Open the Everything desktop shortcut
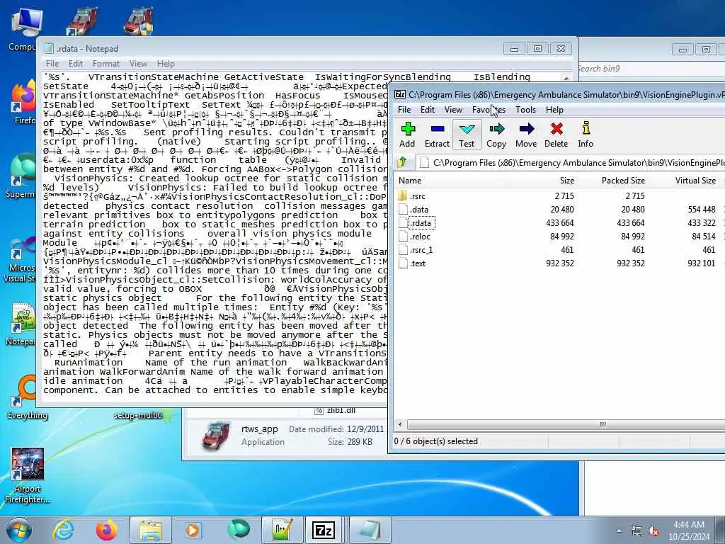 pos(28,399)
